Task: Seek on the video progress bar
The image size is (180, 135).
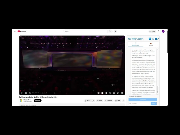Action: point(72,91)
